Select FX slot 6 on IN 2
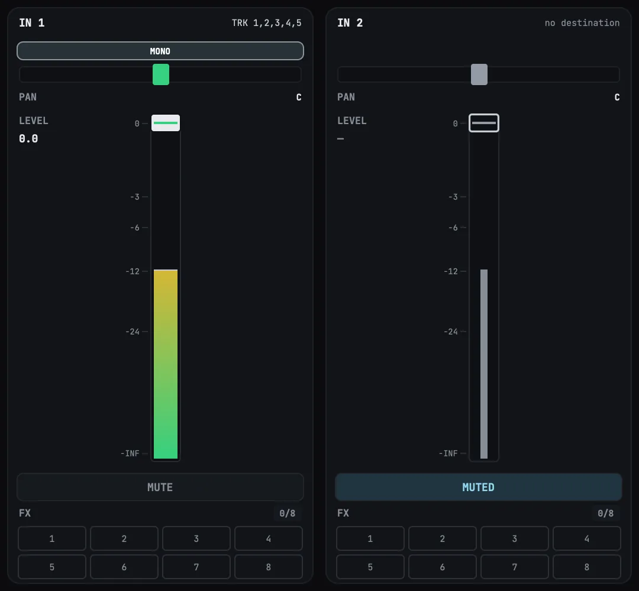 click(442, 567)
